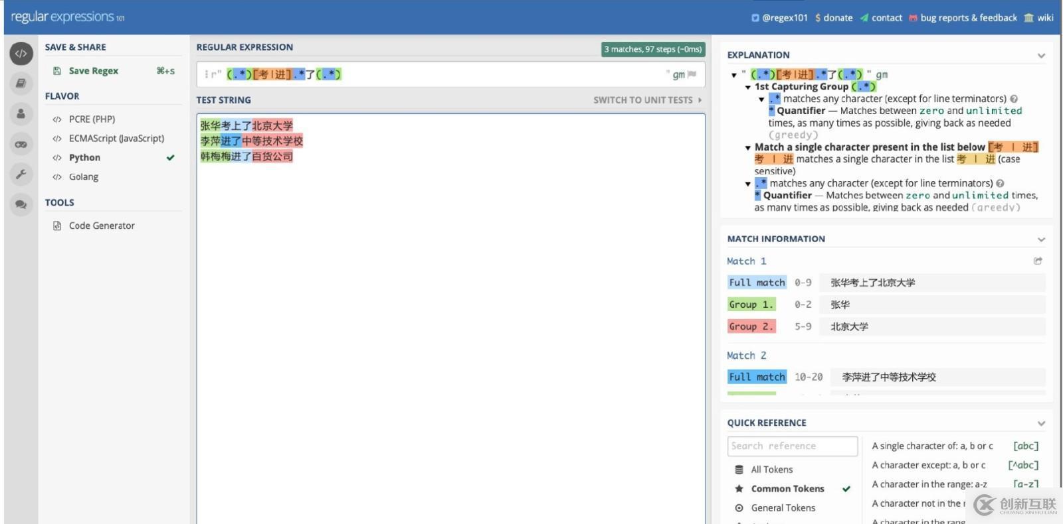Open help icon beside first .* explanation
This screenshot has height=524, width=1063.
1014,99
